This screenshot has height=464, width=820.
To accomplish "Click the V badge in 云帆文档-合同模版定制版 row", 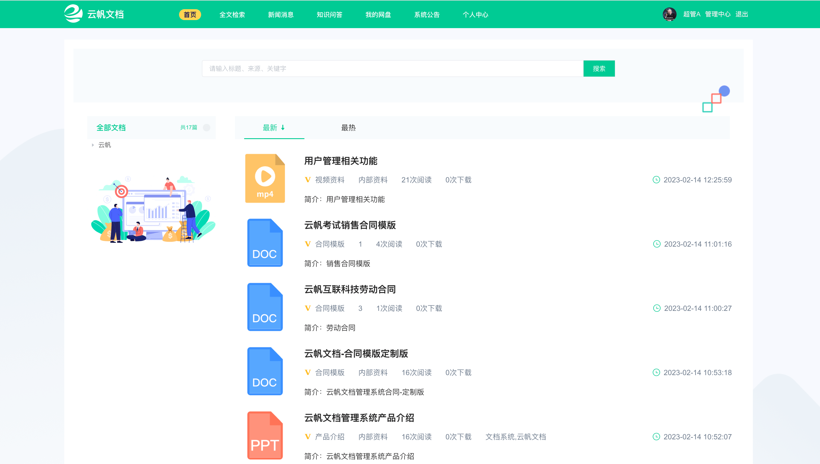I will (308, 373).
